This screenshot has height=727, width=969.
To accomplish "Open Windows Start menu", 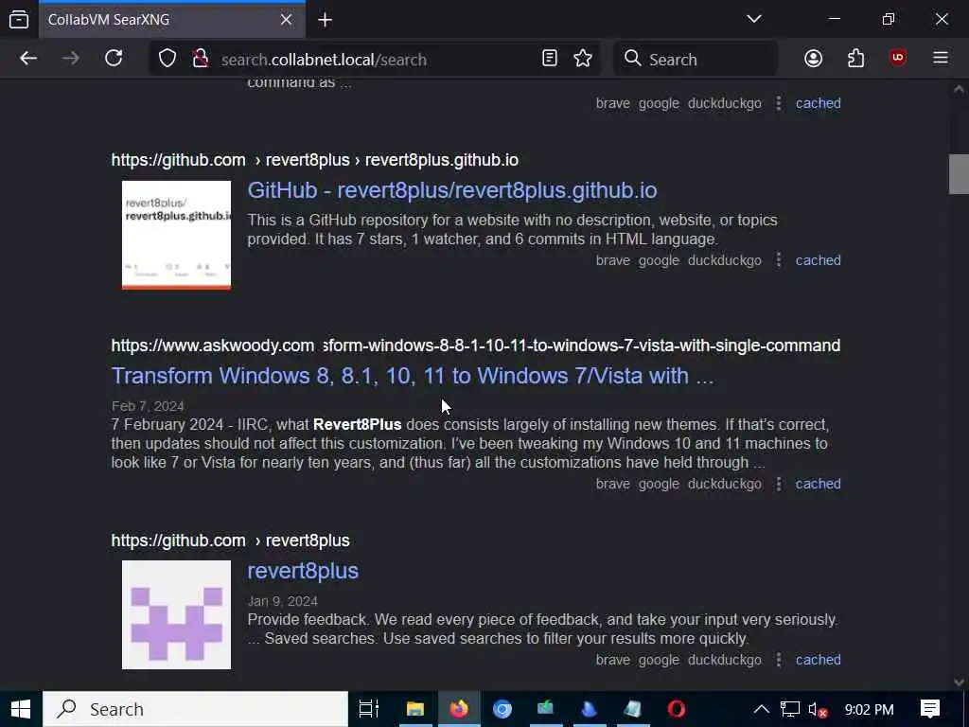I will [21, 709].
